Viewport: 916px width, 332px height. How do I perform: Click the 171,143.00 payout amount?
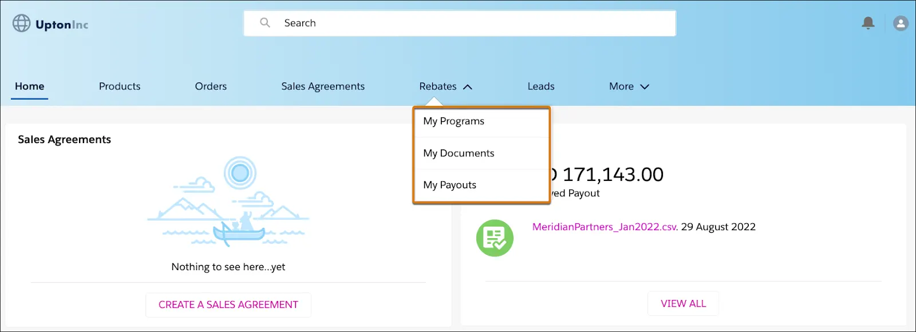coord(613,175)
